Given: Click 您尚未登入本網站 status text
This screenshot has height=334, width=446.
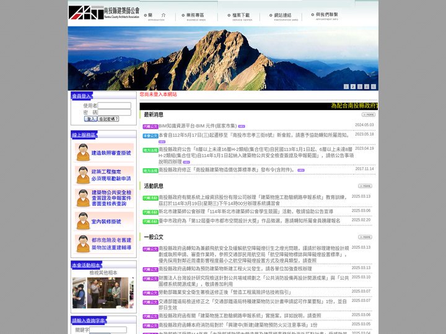Looking at the screenshot, I should (158, 94).
